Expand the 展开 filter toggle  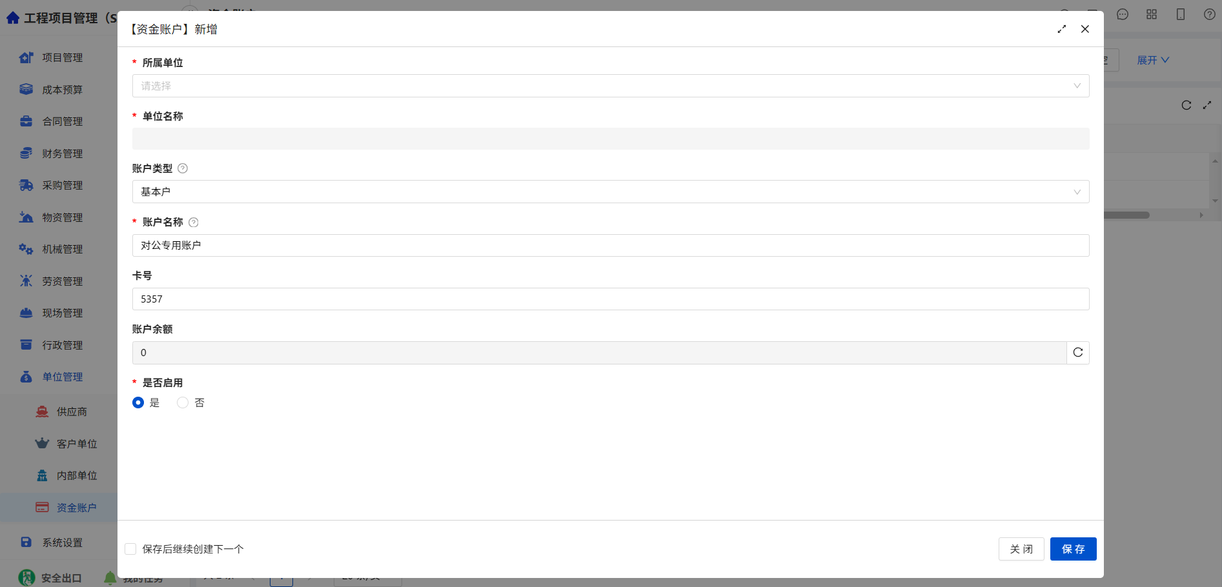[1153, 60]
